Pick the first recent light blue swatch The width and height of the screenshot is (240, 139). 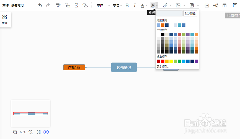[158, 25]
